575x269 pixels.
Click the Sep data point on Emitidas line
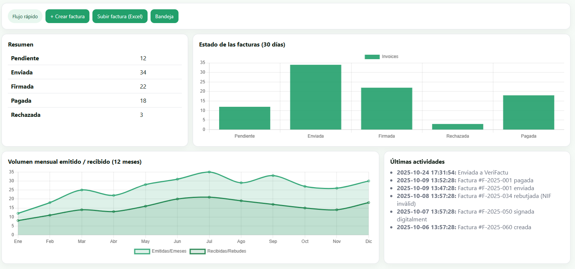[x=273, y=176]
